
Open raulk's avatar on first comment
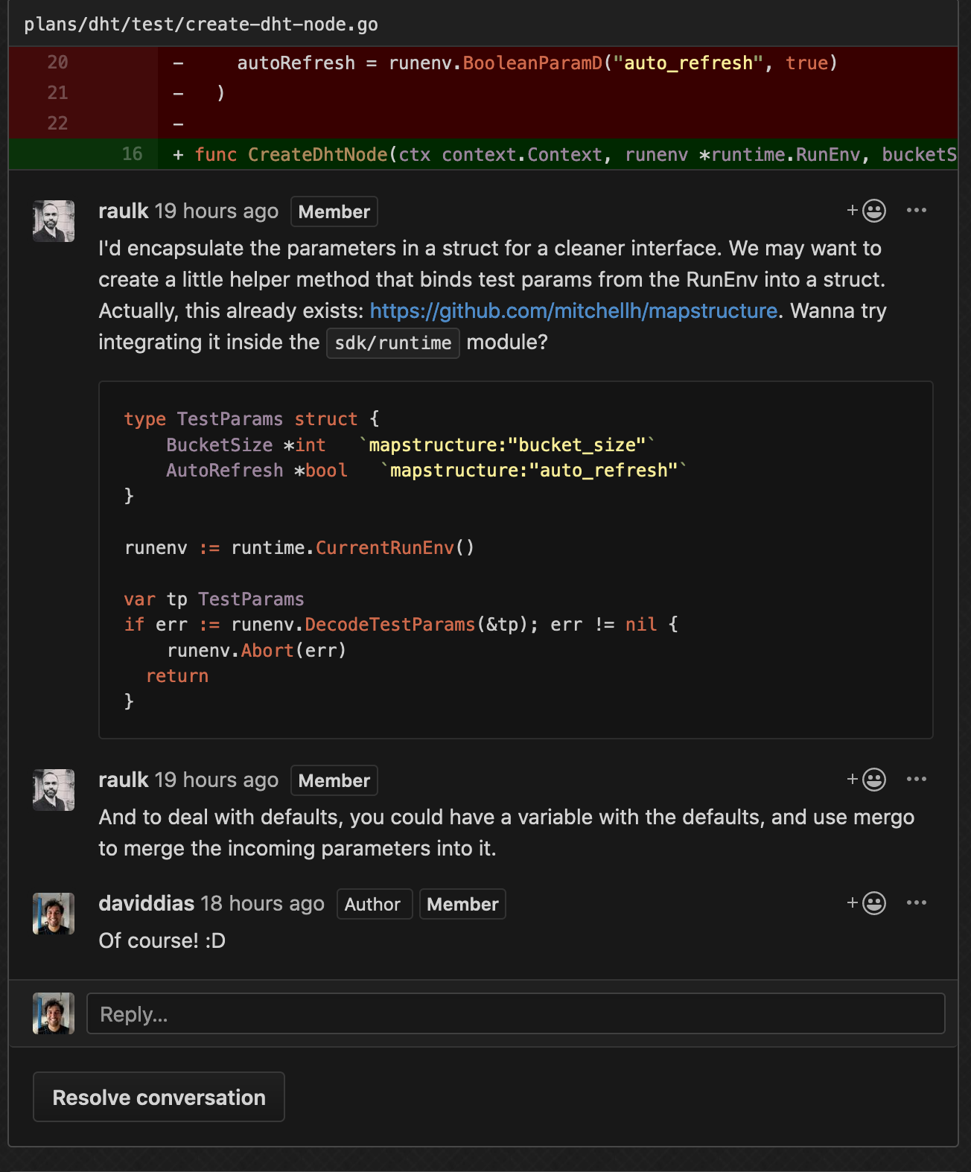tap(54, 221)
